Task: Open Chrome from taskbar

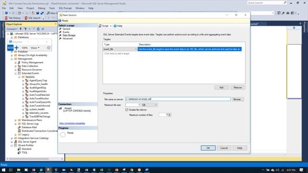Action: [x=131, y=170]
